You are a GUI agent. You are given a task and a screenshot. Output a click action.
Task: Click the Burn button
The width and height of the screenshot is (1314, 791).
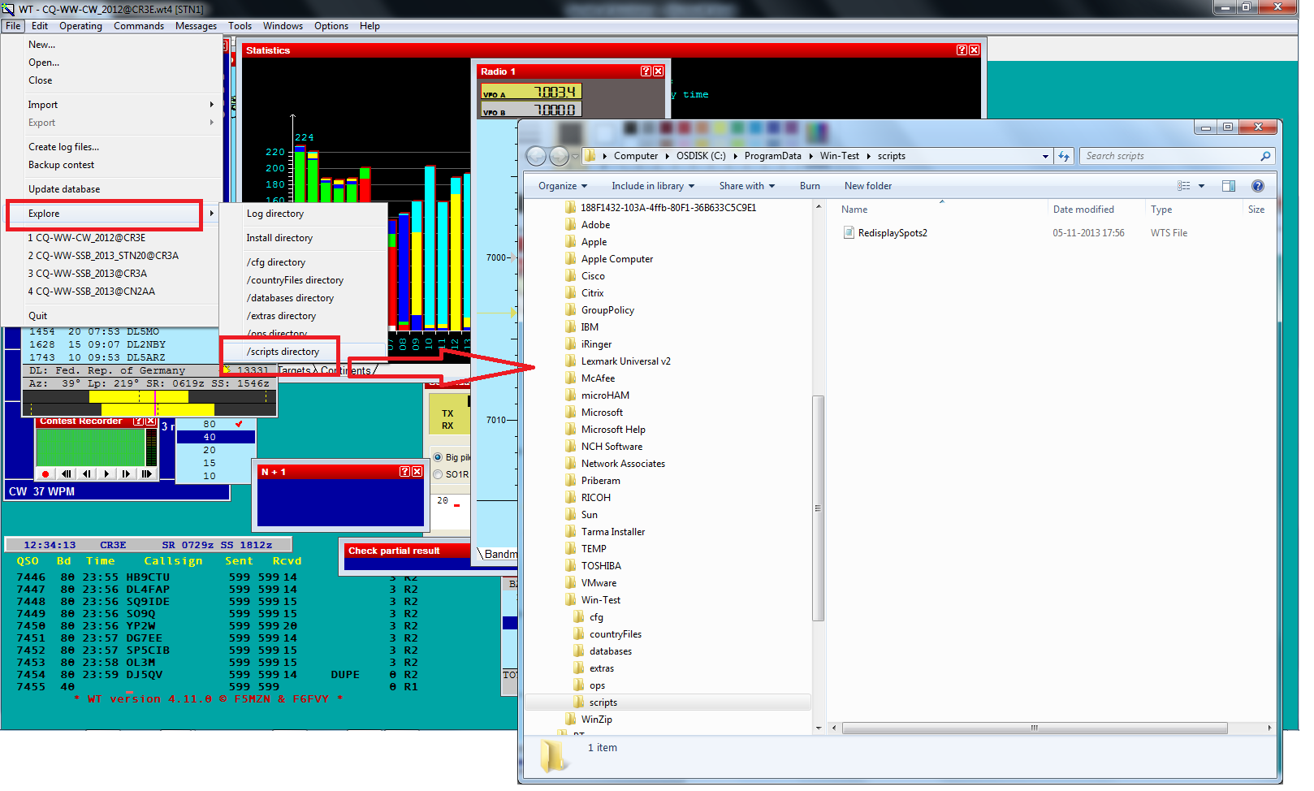(810, 186)
